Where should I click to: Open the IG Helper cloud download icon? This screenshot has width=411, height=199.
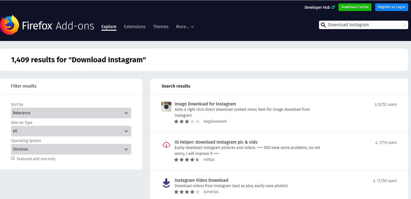coord(166,145)
